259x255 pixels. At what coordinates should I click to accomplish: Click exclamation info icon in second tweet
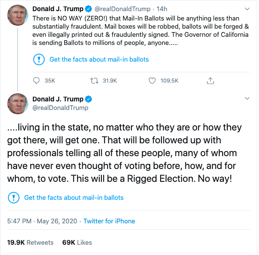13,198
